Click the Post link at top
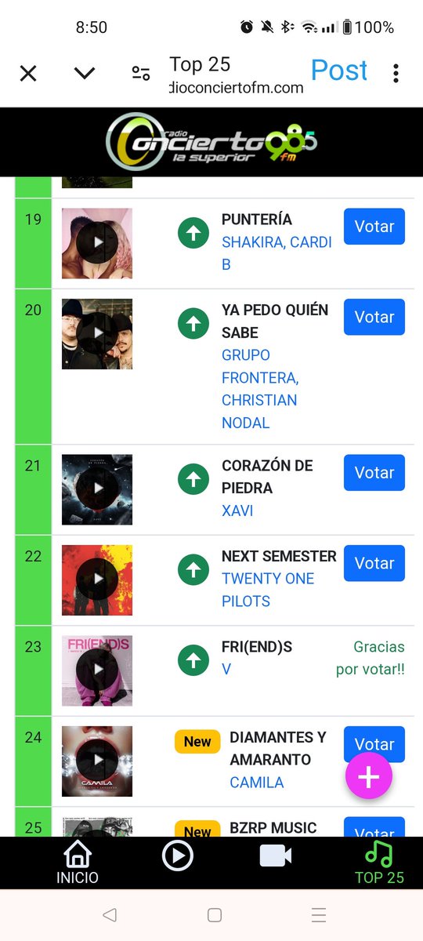Image resolution: width=423 pixels, height=941 pixels. (339, 71)
